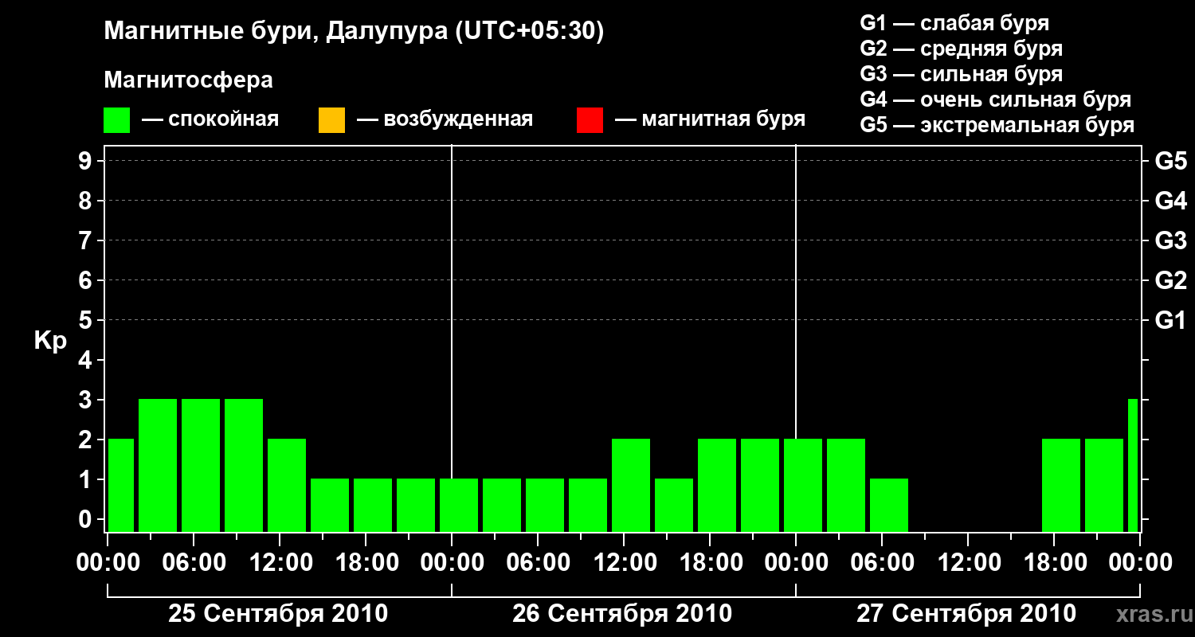This screenshot has height=637, width=1195.
Task: Select the 'Магнитосфера' heading
Action: [188, 80]
